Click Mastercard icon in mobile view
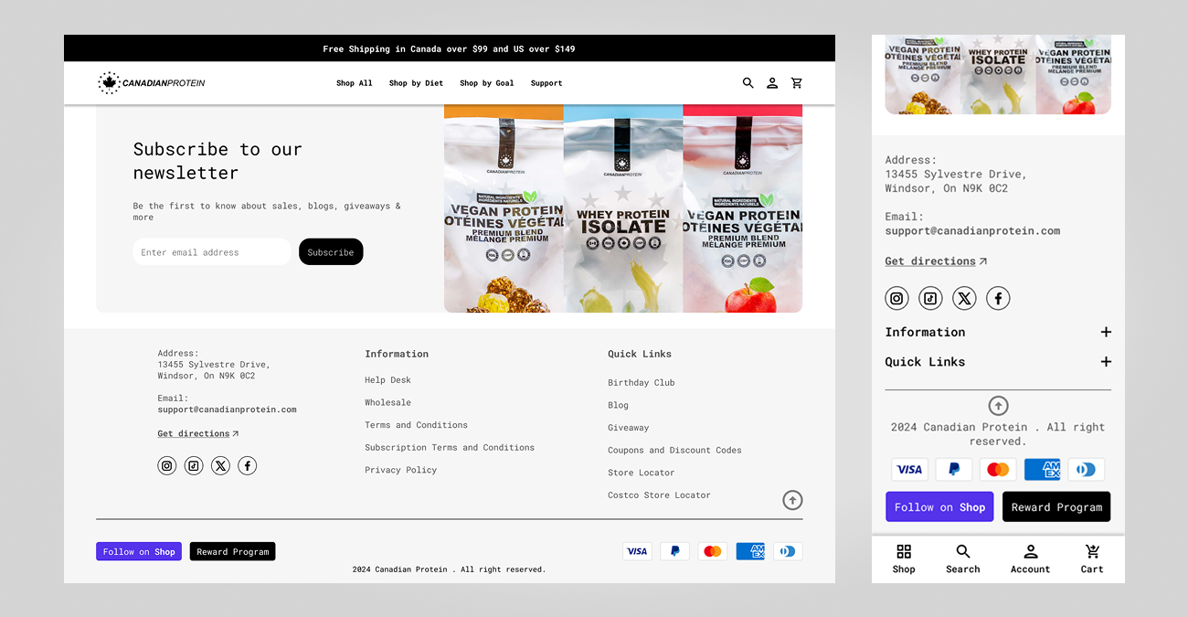 998,470
